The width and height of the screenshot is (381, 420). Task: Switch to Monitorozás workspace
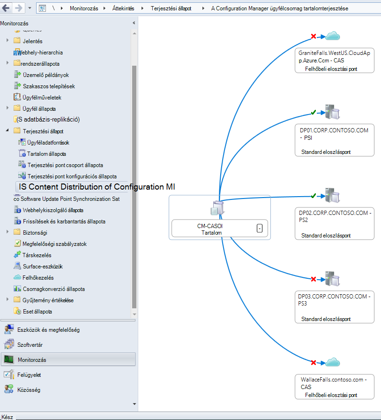[68, 359]
